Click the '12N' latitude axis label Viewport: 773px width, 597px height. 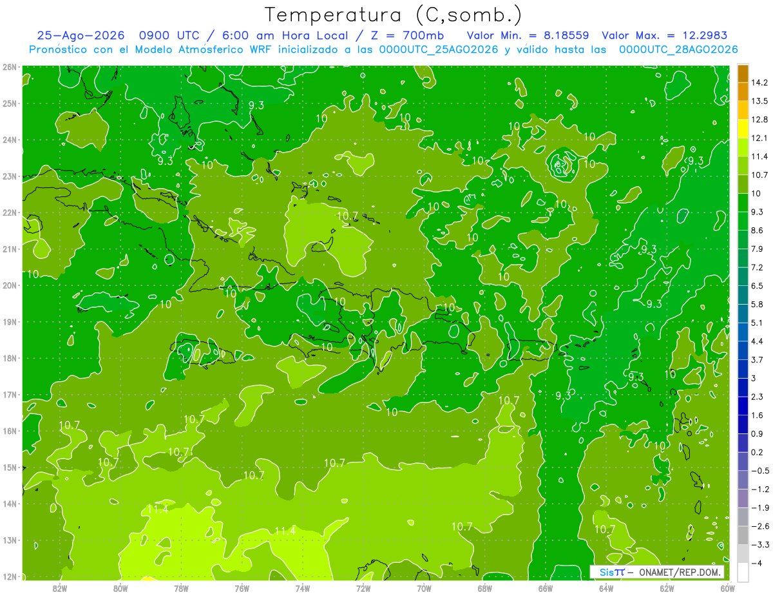click(x=10, y=576)
